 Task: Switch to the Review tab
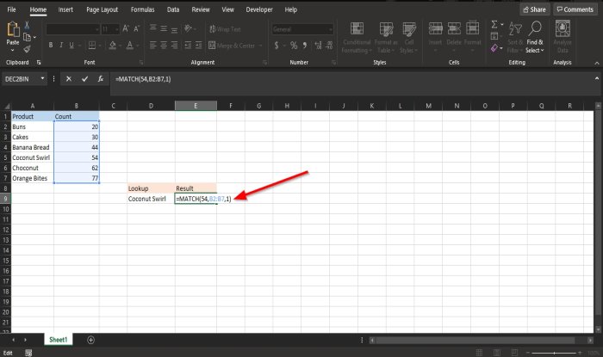(x=201, y=9)
